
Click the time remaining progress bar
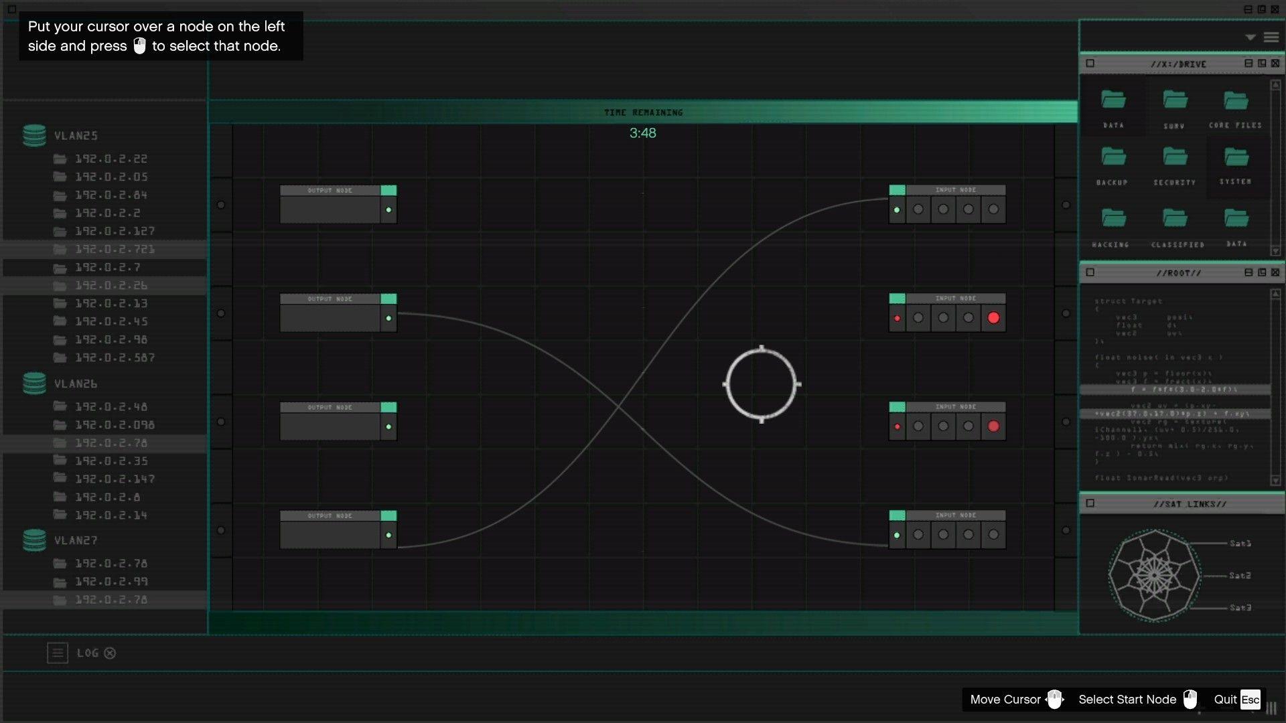coord(643,112)
